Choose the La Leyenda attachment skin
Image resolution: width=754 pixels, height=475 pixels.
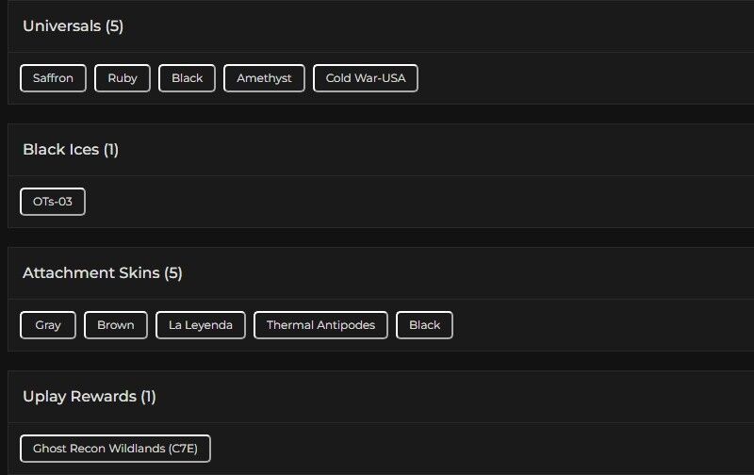click(x=200, y=325)
